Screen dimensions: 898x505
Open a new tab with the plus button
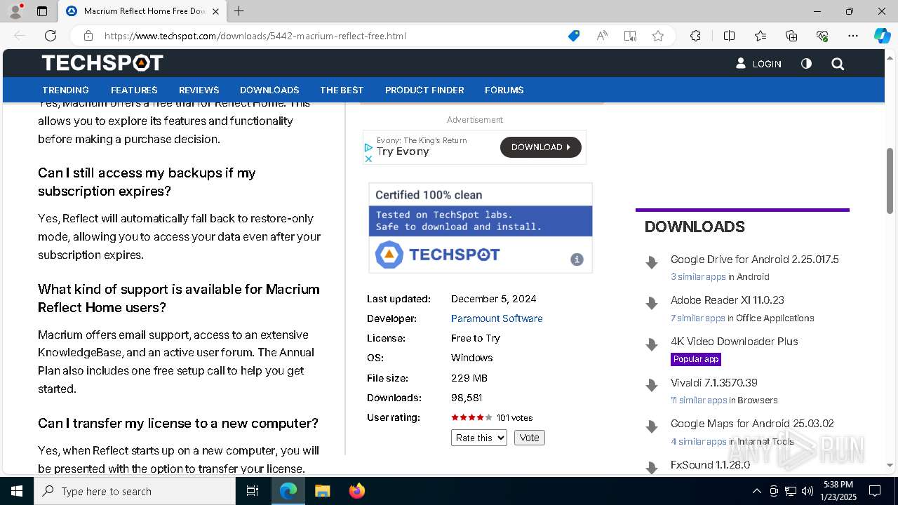tap(239, 11)
